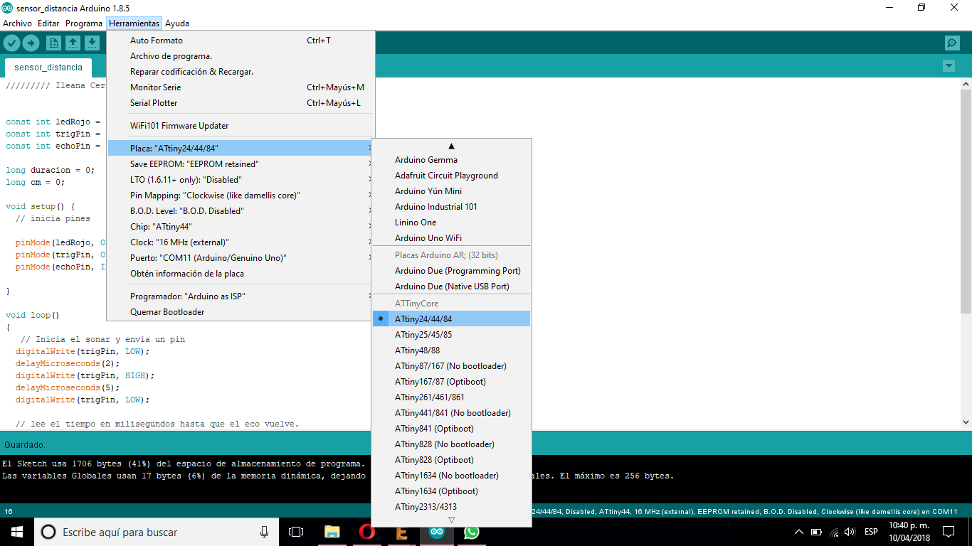Select ATtiny48/88 board
This screenshot has width=972, height=546.
(x=451, y=350)
